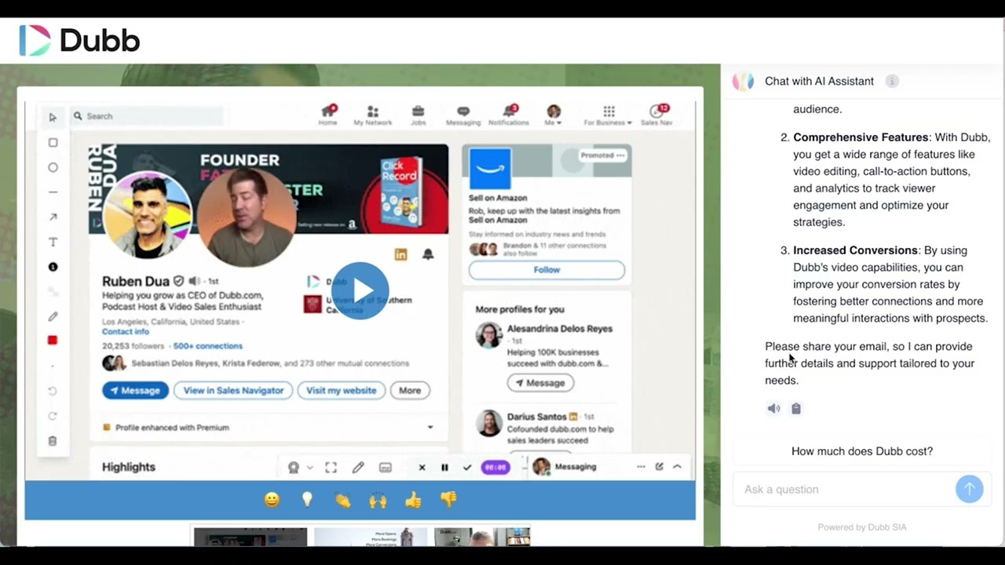The width and height of the screenshot is (1005, 565).
Task: Click the fullscreen frame icon in the recording bar
Action: 331,467
